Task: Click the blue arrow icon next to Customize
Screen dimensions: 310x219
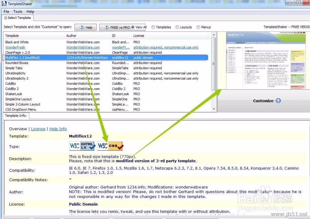Action: [278, 101]
